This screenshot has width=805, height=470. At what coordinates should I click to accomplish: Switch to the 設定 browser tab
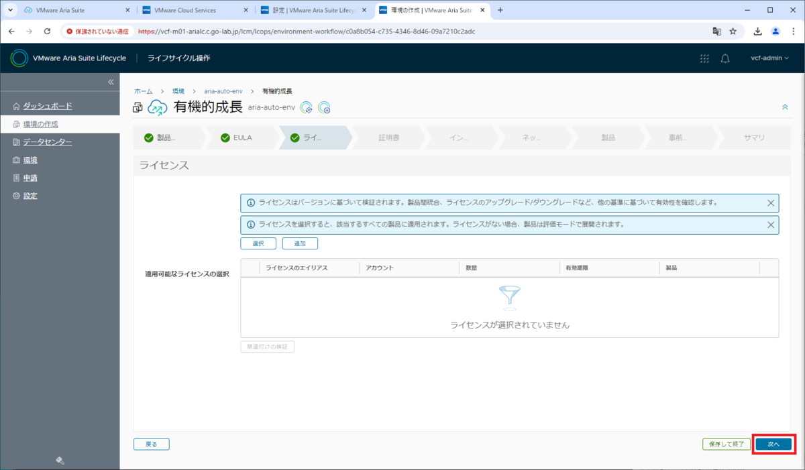(313, 10)
